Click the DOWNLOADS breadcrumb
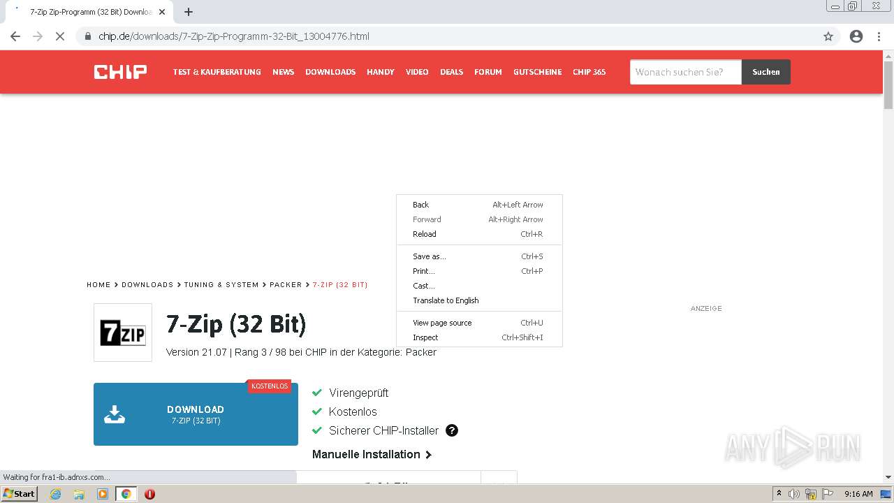Image resolution: width=894 pixels, height=503 pixels. (x=147, y=285)
